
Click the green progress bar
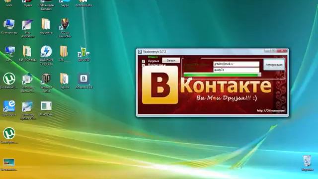[x=222, y=75]
